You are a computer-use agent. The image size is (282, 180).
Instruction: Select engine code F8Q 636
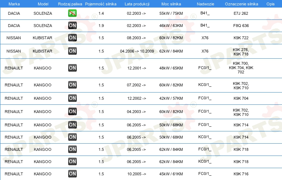pyautogui.click(x=241, y=26)
